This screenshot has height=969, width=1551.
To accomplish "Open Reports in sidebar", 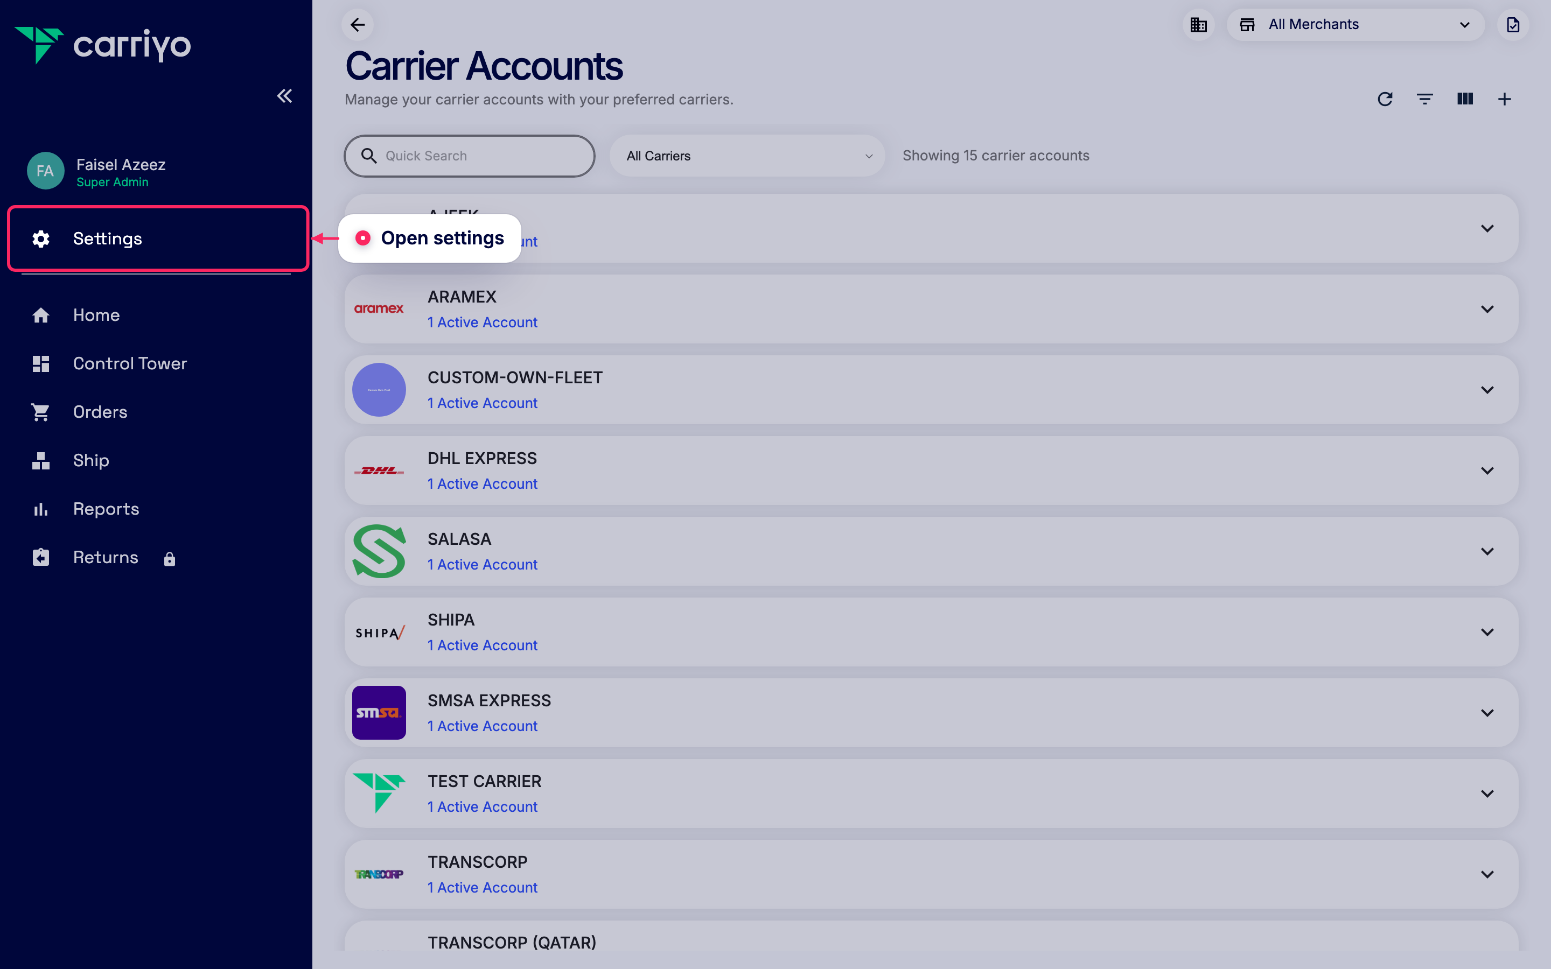I will 106,508.
